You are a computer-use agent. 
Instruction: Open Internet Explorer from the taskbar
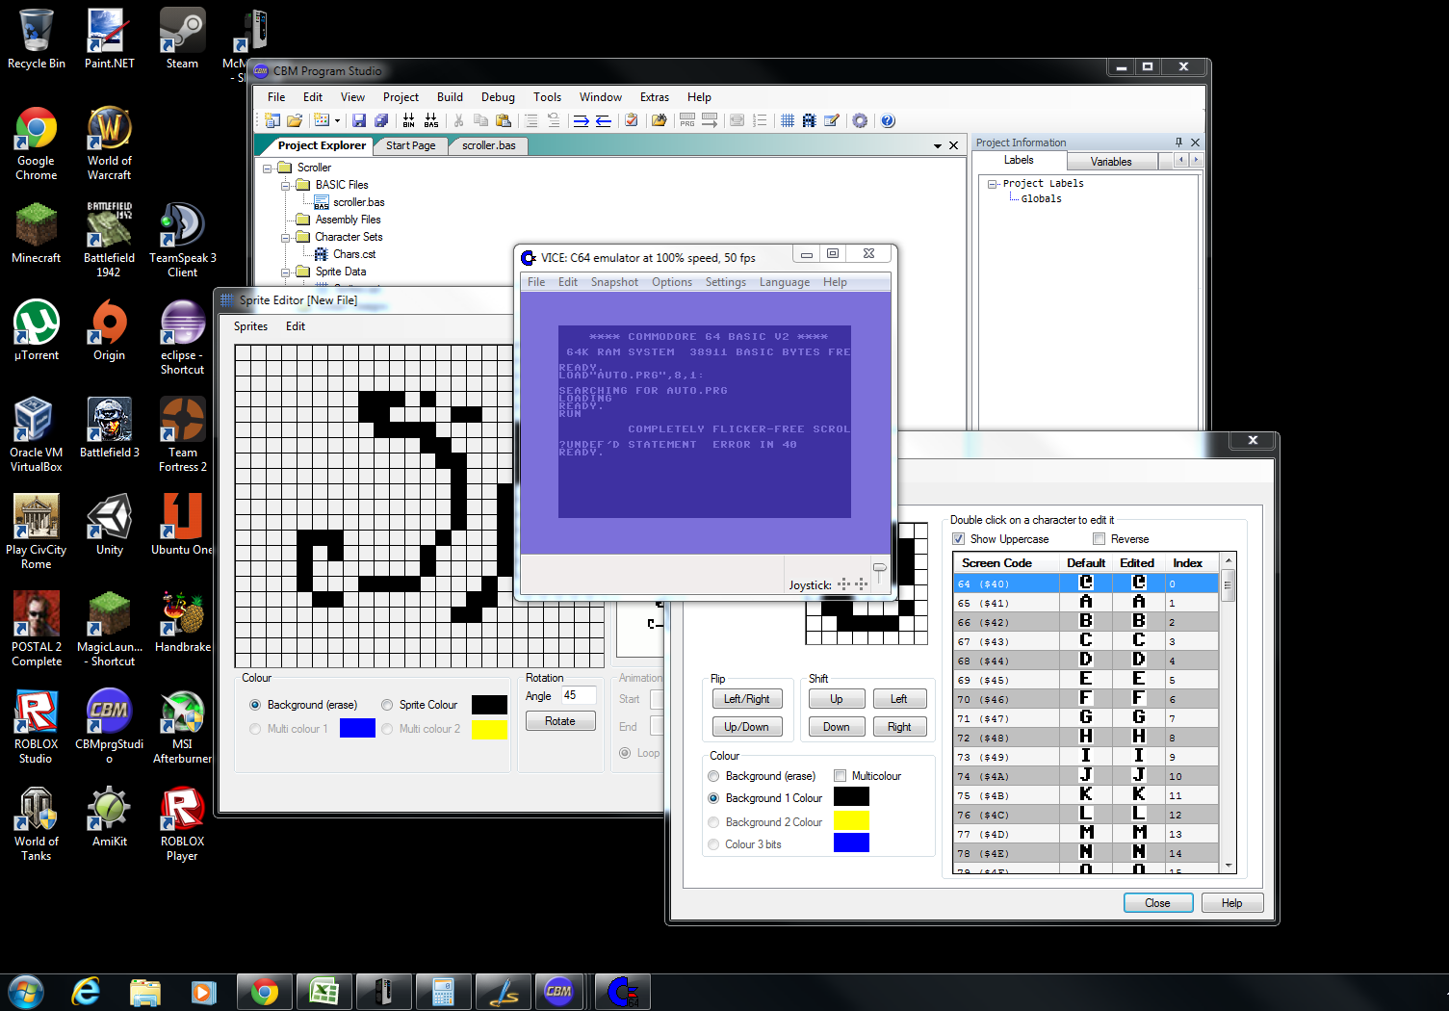click(x=87, y=991)
